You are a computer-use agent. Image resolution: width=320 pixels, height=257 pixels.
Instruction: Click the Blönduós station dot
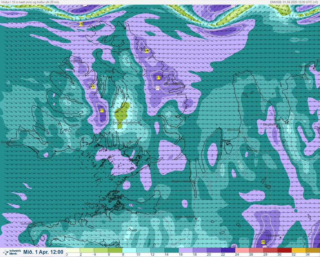click(240, 132)
